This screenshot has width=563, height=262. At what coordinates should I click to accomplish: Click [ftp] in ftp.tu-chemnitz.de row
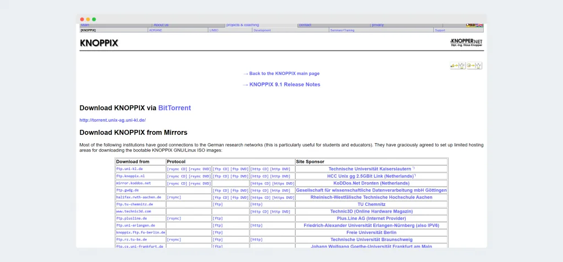(x=218, y=205)
